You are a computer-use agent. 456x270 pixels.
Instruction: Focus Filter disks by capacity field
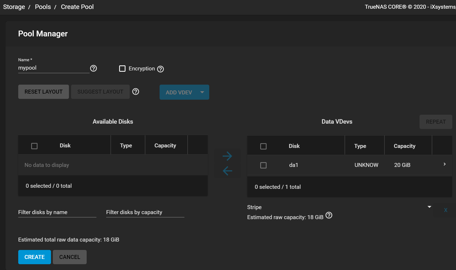pyautogui.click(x=145, y=213)
